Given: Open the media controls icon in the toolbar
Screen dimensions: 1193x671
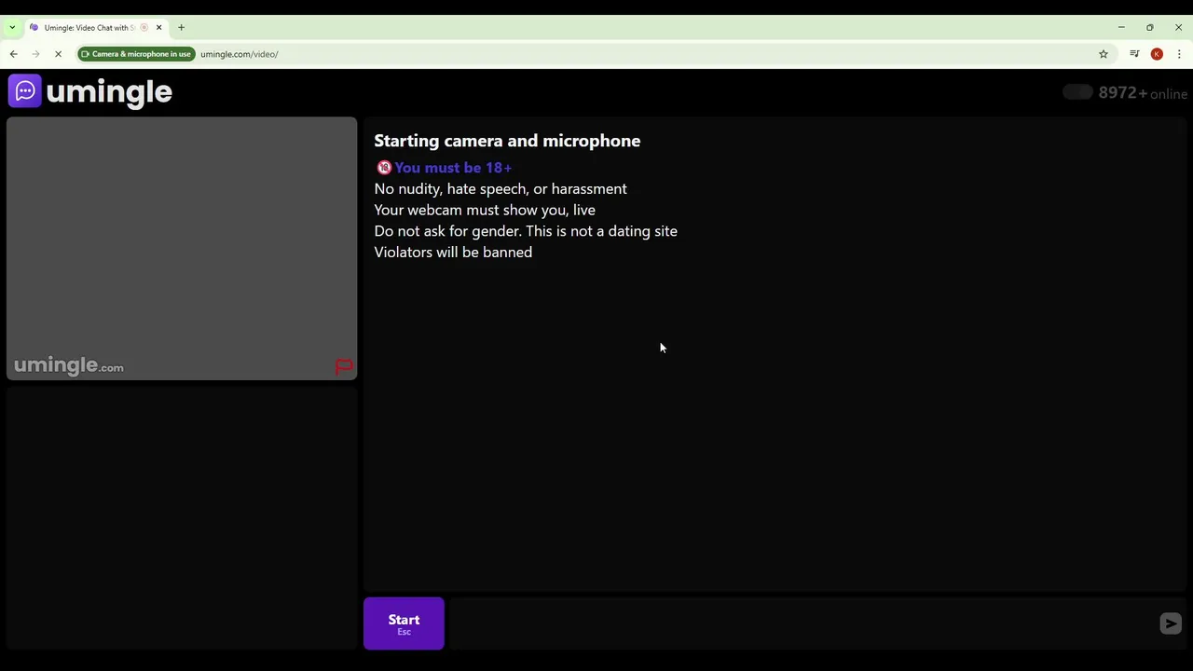Looking at the screenshot, I should 1134,54.
